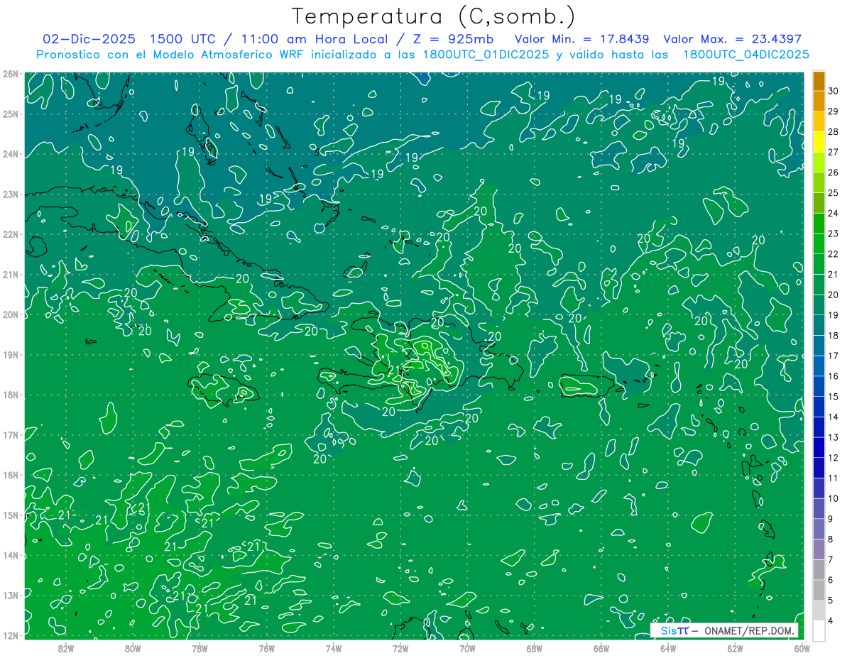Screen dimensions: 852x658
Task: Click the '18N' latitude axis label
Action: click(11, 395)
